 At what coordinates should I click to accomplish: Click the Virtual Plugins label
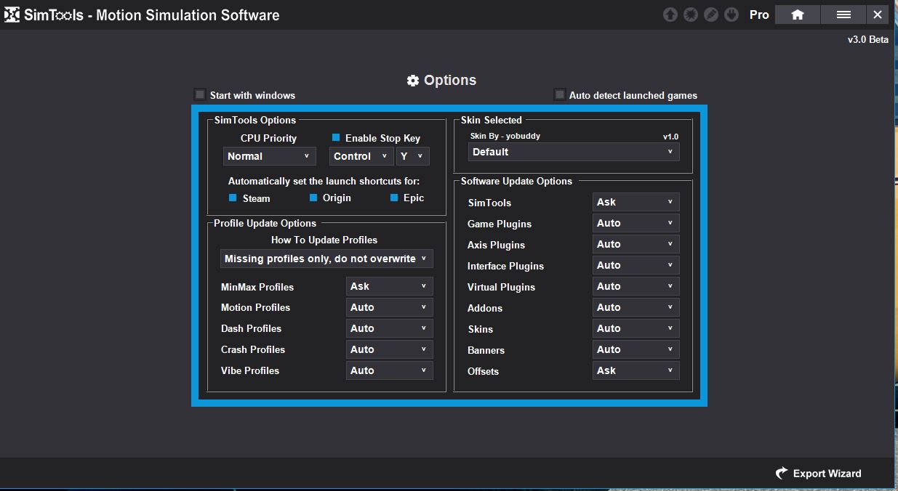point(501,287)
